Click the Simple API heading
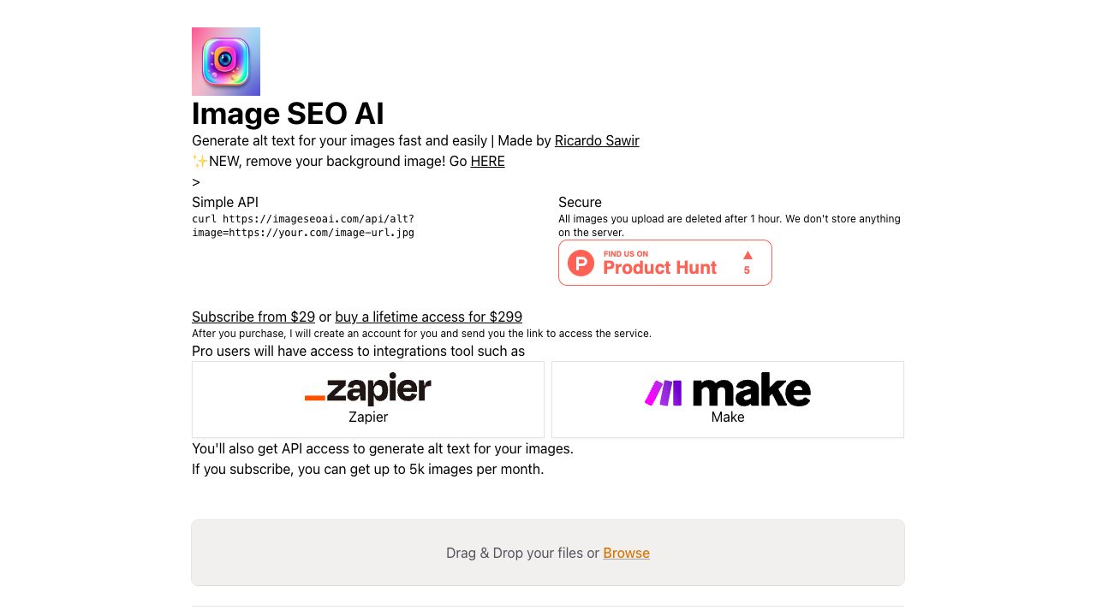Viewport: 1096px width, 616px height. click(x=225, y=202)
